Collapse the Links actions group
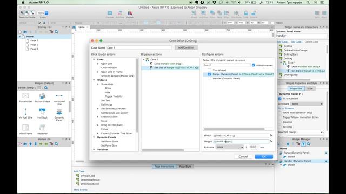346x194 pixels. [94, 59]
